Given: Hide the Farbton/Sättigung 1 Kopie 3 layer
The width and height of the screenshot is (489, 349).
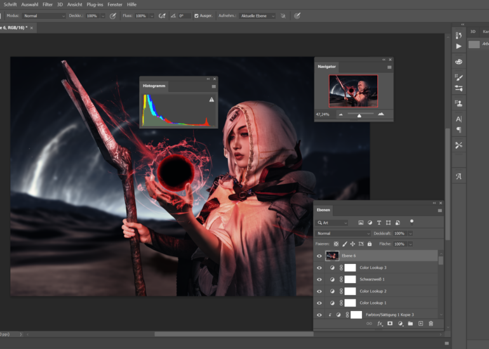Looking at the screenshot, I should click(319, 315).
